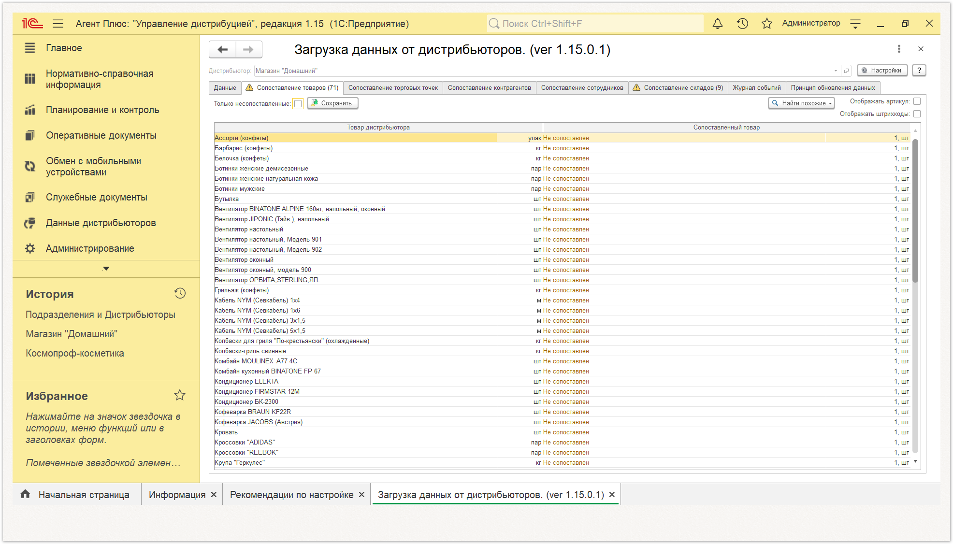Open the three-dot form menu
The height and width of the screenshot is (544, 953).
(899, 49)
